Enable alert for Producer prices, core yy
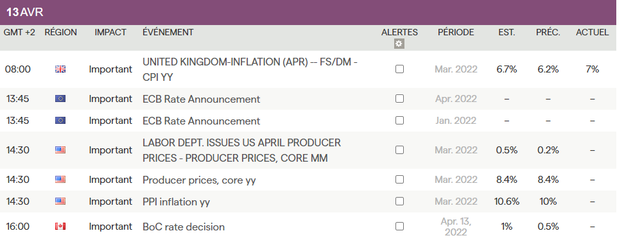Image resolution: width=624 pixels, height=240 pixels. [399, 180]
